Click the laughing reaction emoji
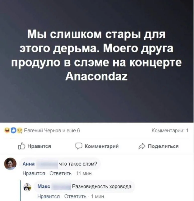The width and height of the screenshot is (194, 201). tap(7, 130)
